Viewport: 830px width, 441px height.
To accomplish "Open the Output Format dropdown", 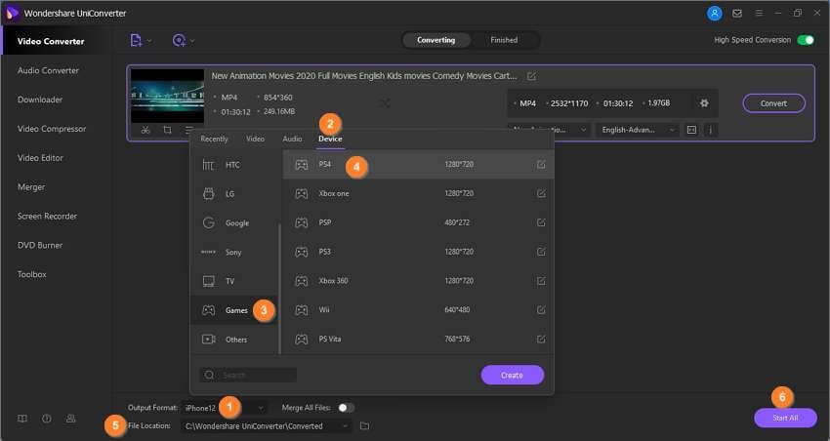I will (x=224, y=408).
